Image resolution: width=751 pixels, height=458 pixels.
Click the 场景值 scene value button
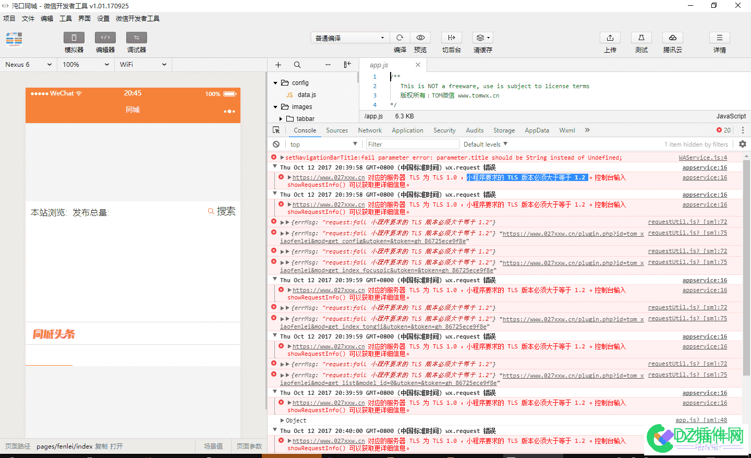[x=213, y=447]
